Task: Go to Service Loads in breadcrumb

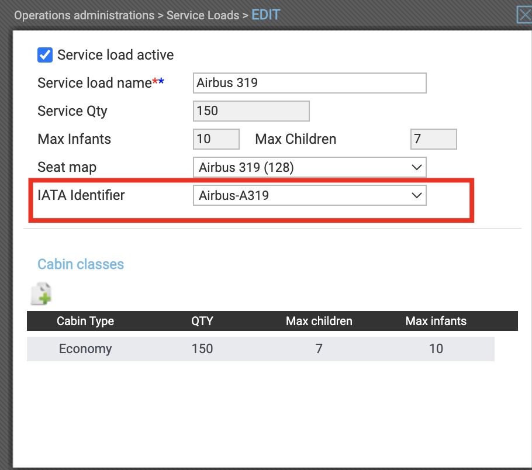Action: [x=203, y=15]
